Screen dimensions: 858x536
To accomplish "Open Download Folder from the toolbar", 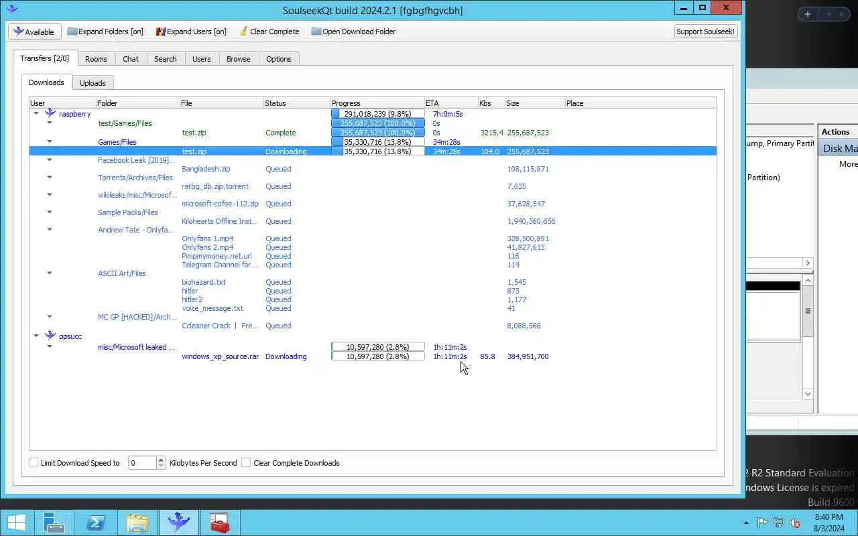I will pos(353,31).
